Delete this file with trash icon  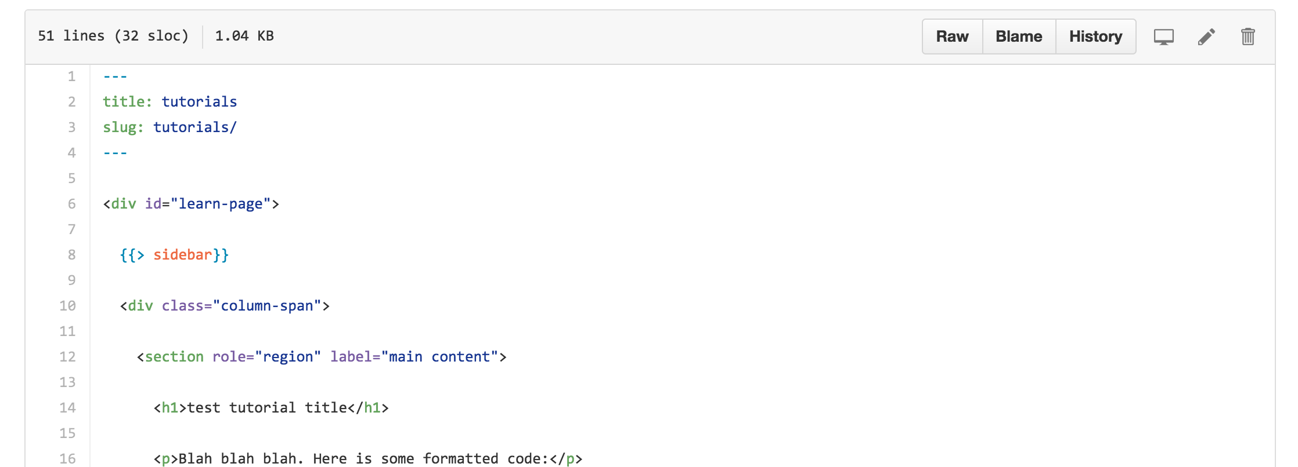[x=1248, y=37]
